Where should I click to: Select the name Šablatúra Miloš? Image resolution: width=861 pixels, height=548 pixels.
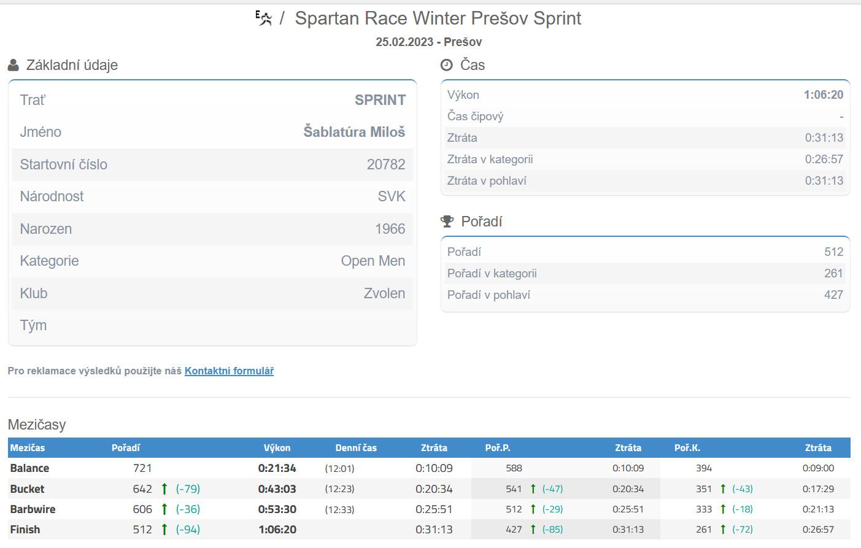pos(354,132)
